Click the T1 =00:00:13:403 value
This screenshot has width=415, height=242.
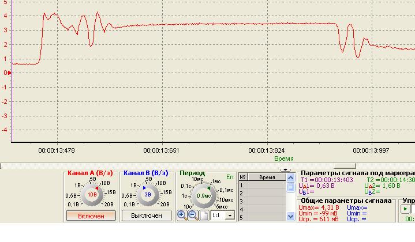tap(327, 180)
